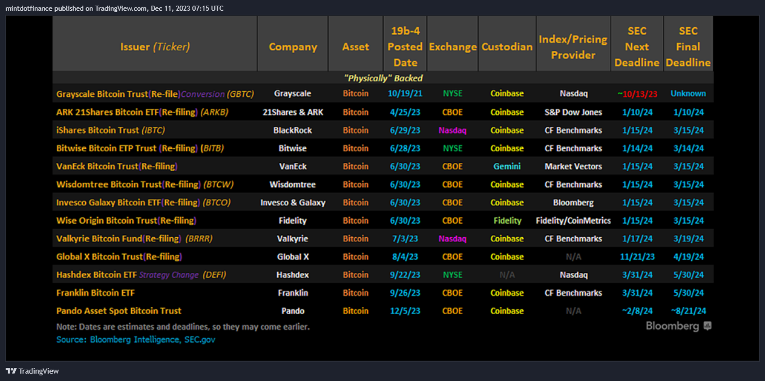Screen dimensions: 765x381
Task: Click the '12/5/23' posted date
Action: pos(405,311)
